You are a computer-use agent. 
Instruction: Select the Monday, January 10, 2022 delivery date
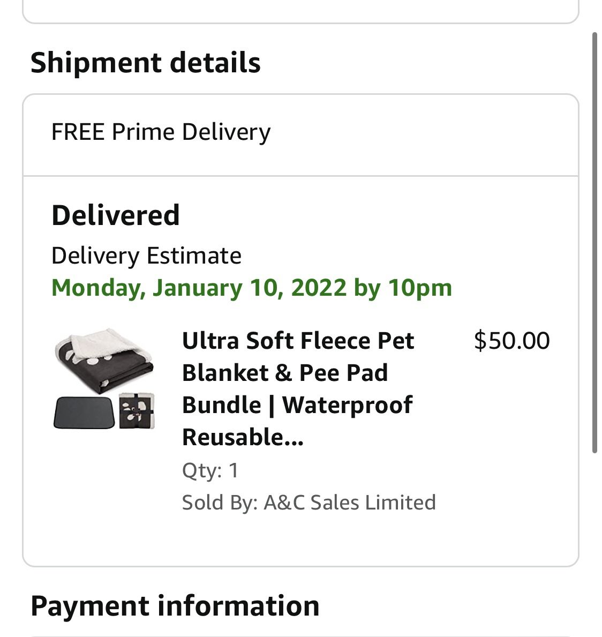click(x=199, y=288)
